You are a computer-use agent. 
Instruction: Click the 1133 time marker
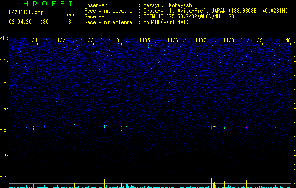(x=88, y=40)
